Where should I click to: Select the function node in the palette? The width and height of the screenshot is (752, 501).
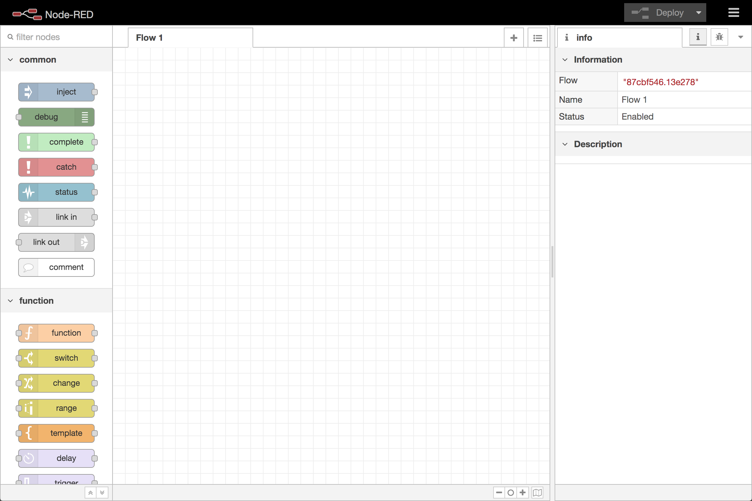pyautogui.click(x=56, y=333)
